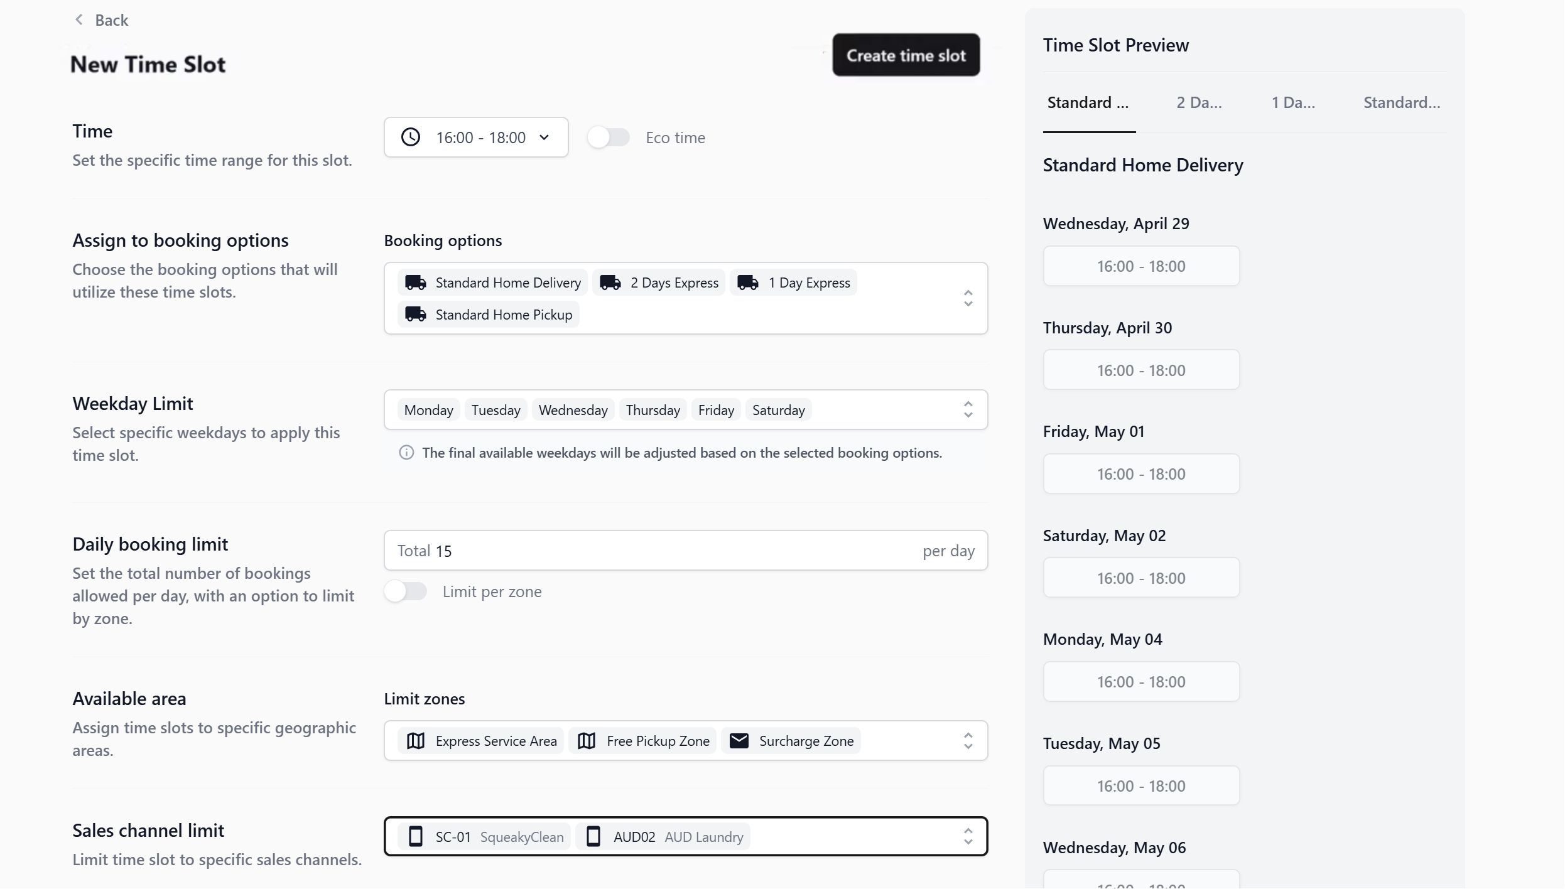Switch to the 2 Da... preview tab
This screenshot has width=1565, height=889.
1199,102
